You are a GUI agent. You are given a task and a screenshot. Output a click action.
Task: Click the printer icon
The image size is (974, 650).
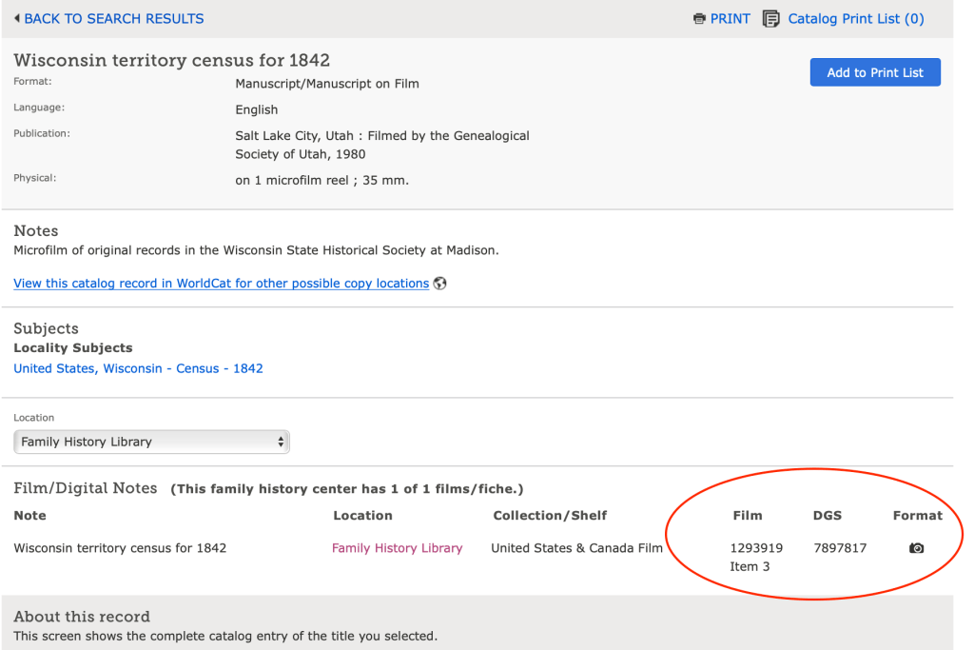699,19
